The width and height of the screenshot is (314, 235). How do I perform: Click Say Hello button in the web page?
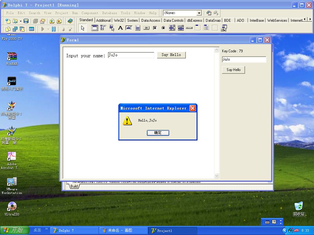tap(171, 55)
